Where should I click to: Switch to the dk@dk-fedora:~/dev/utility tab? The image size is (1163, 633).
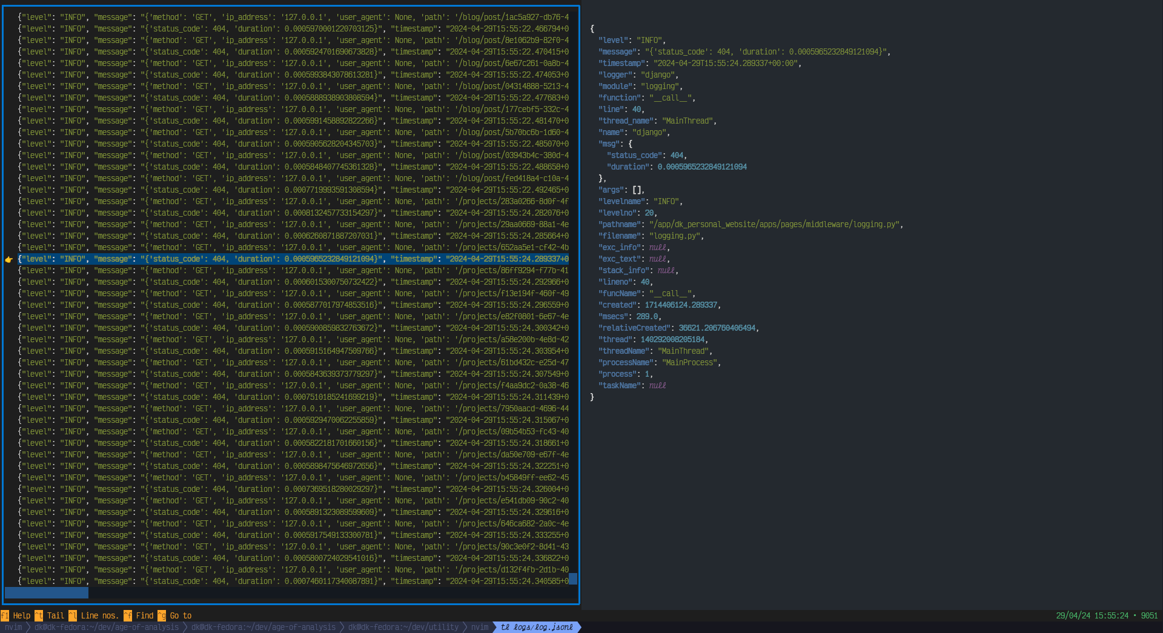tap(403, 627)
